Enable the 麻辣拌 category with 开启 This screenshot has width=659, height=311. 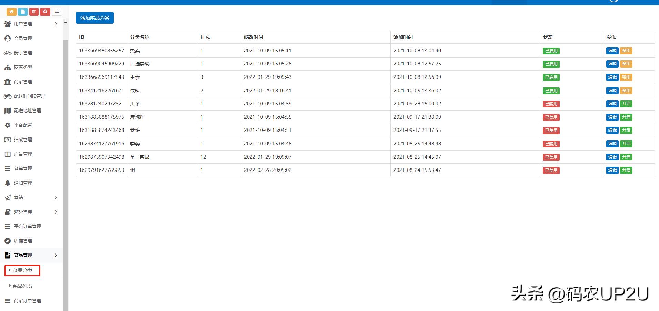point(626,117)
